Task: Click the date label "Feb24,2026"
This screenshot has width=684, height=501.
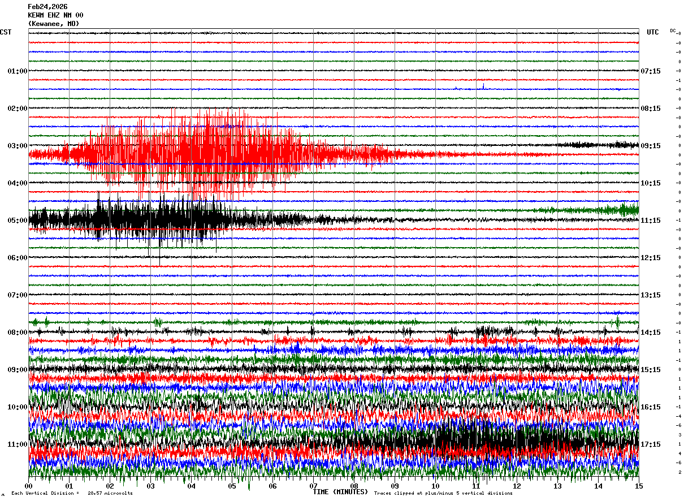Action: [x=47, y=7]
